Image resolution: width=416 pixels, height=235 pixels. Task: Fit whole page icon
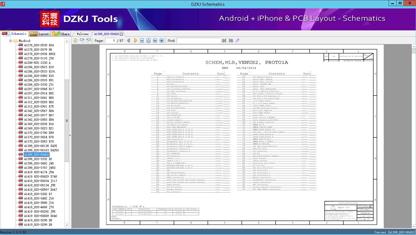point(149,40)
